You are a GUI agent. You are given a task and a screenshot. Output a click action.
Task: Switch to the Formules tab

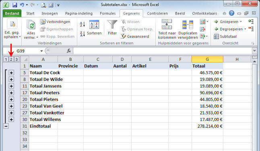(107, 13)
